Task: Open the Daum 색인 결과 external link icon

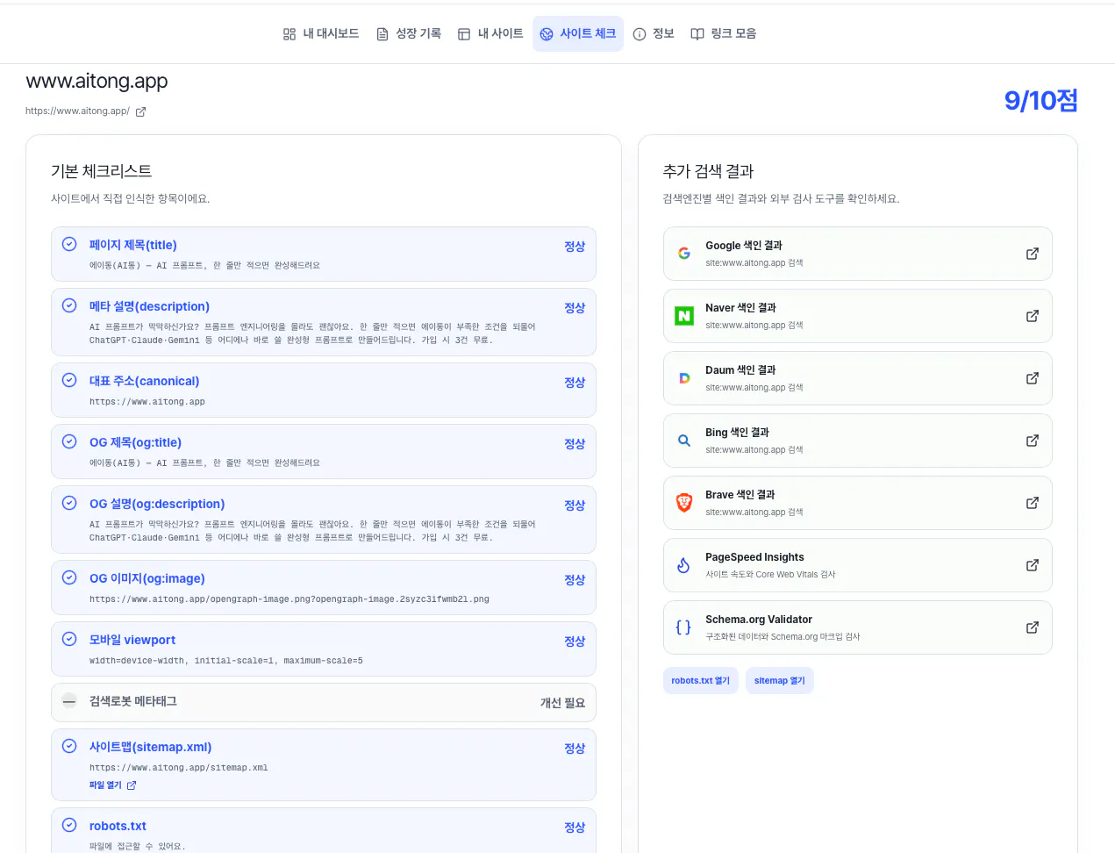Action: coord(1033,378)
